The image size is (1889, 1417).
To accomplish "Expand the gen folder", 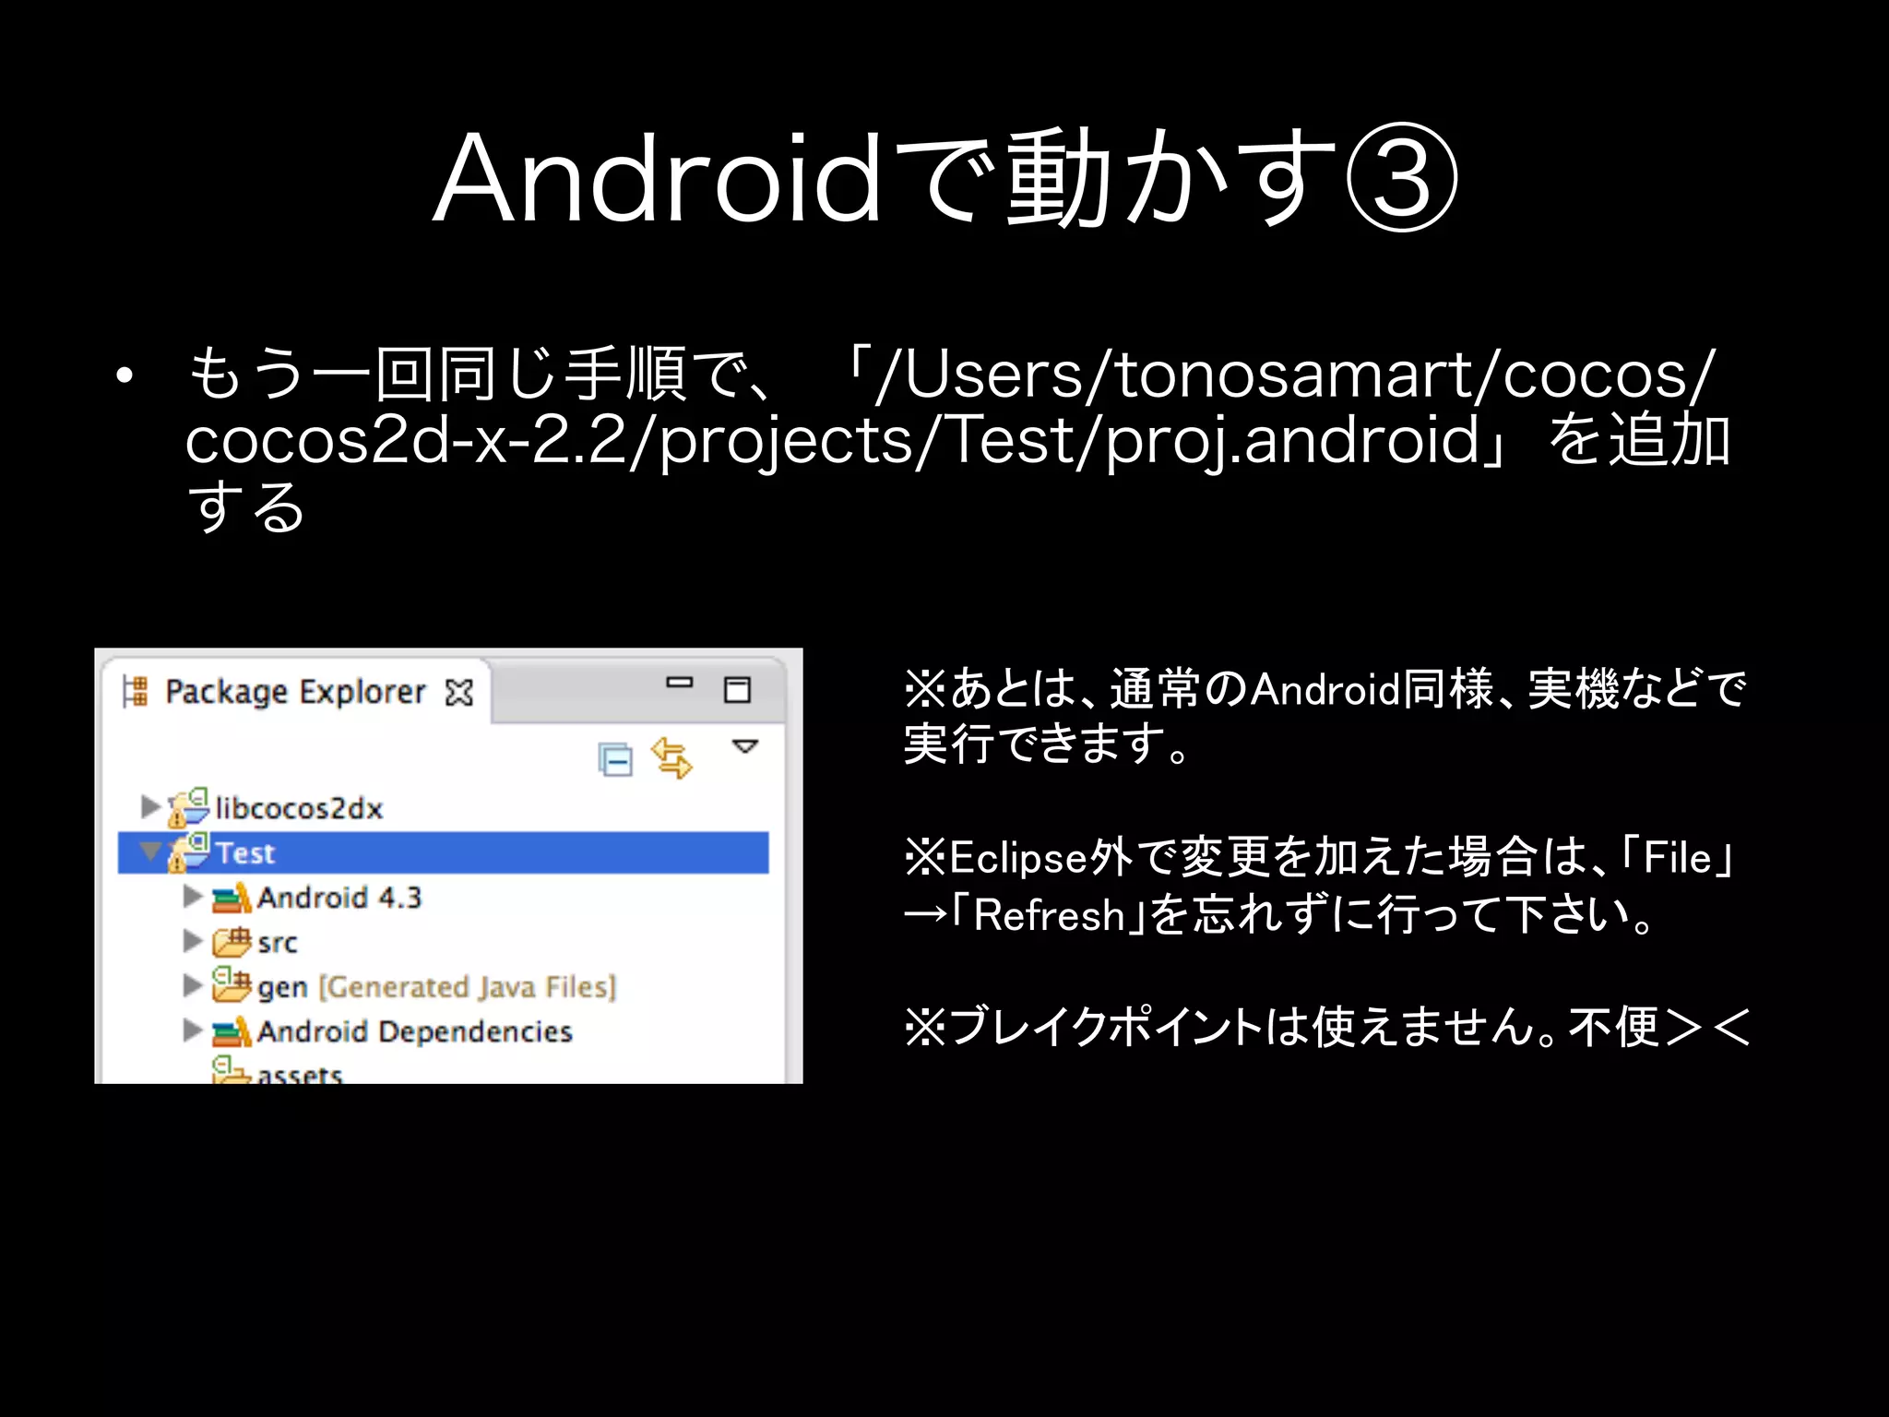I will pos(192,985).
